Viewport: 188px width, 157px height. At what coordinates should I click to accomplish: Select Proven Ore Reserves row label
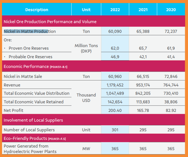click(28, 48)
